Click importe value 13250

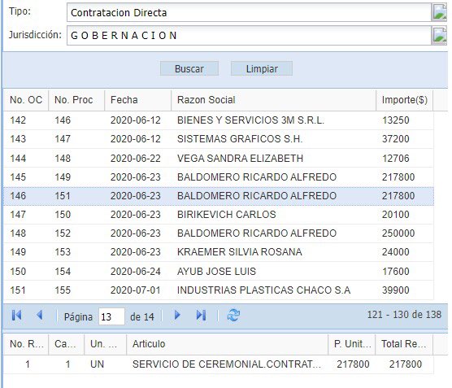pyautogui.click(x=395, y=120)
